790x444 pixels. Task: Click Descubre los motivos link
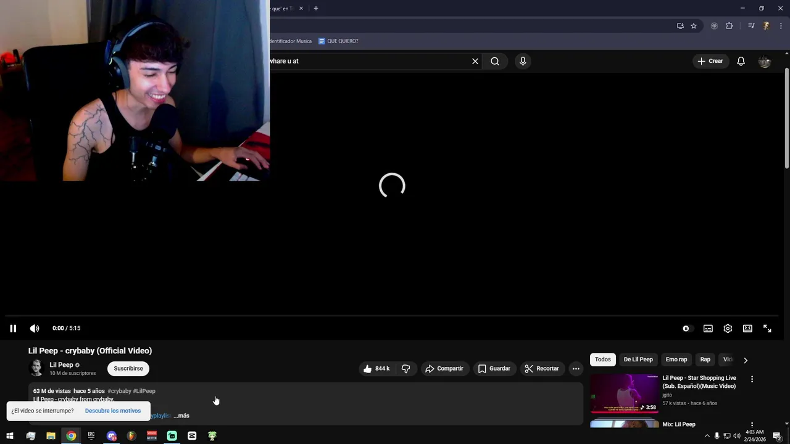click(x=113, y=411)
